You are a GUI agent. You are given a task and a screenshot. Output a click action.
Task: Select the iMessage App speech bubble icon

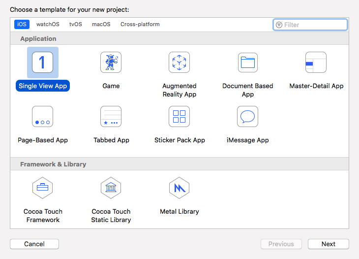pos(247,117)
